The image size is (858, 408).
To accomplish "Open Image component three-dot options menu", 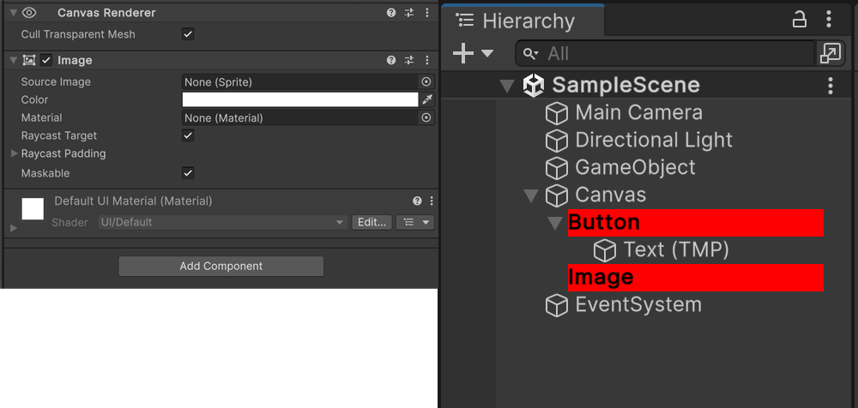I will click(427, 60).
